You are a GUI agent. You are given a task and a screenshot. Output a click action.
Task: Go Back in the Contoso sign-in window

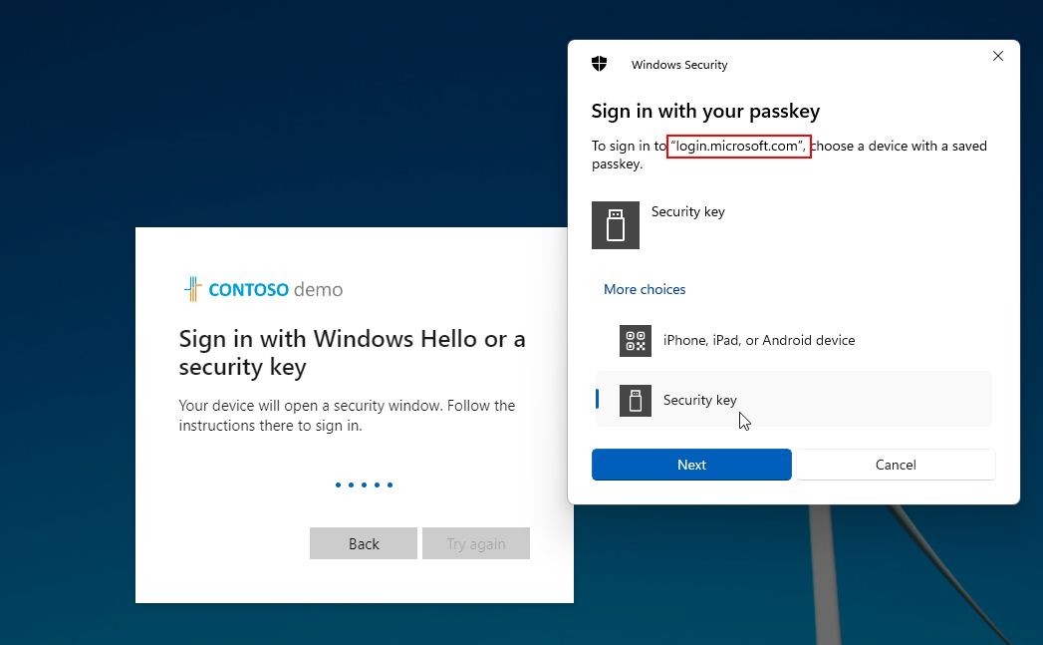tap(364, 544)
